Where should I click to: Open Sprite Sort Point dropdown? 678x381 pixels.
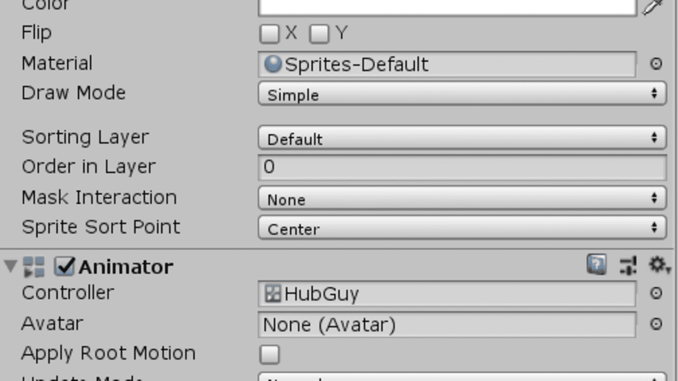click(462, 229)
